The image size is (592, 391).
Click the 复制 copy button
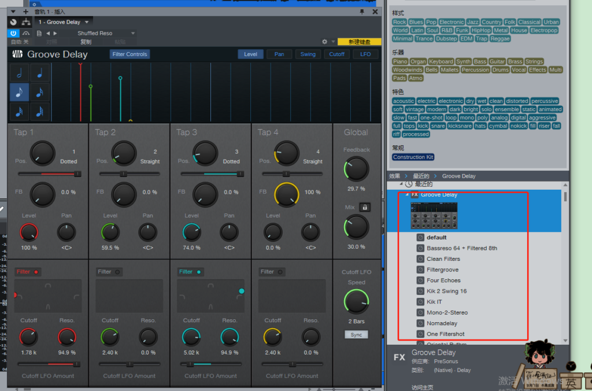(x=86, y=42)
